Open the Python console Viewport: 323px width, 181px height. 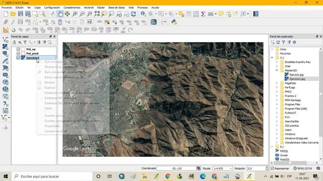[x=174, y=22]
